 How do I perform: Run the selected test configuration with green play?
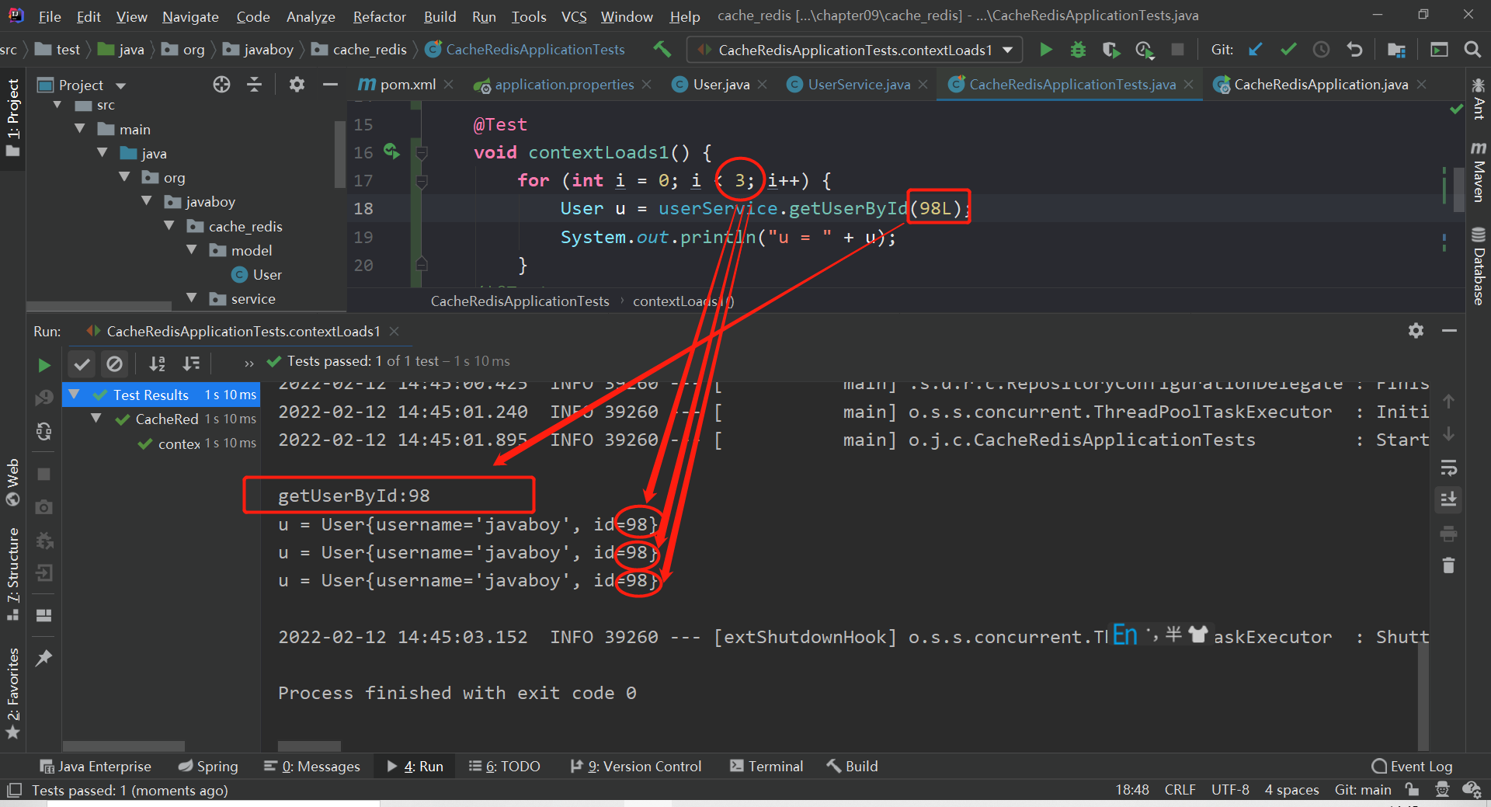coord(1046,50)
